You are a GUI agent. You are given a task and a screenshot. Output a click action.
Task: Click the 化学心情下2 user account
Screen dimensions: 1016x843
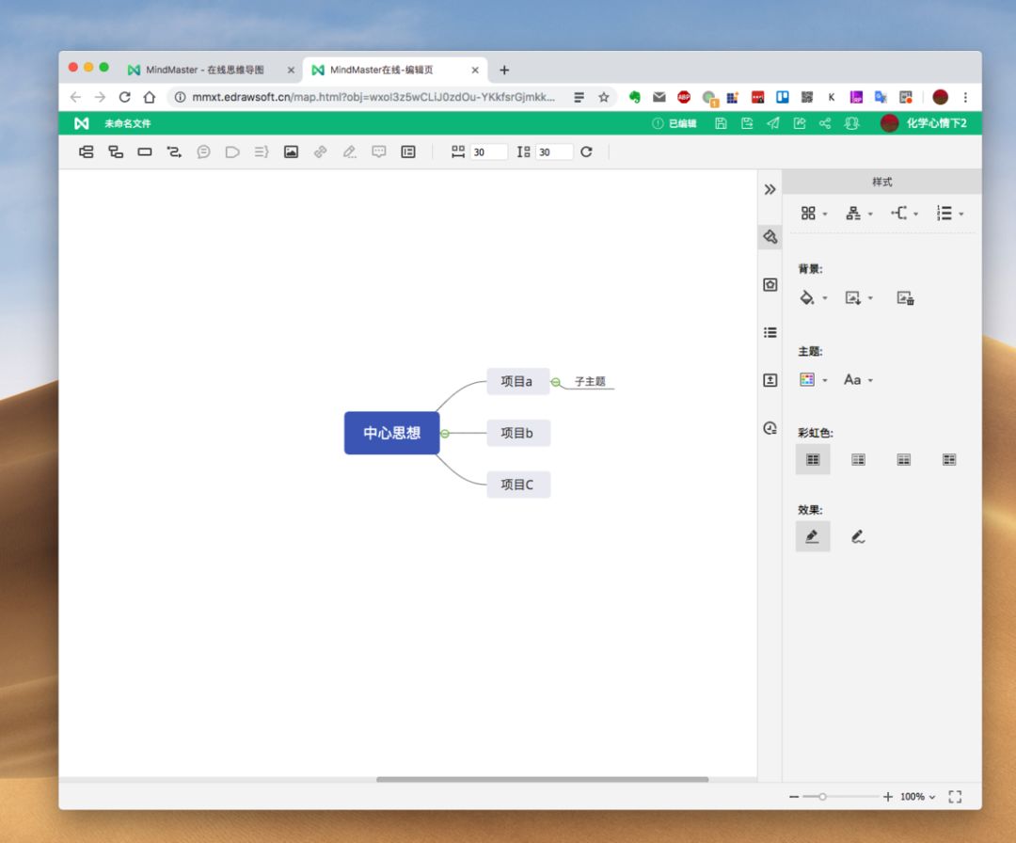coord(924,123)
